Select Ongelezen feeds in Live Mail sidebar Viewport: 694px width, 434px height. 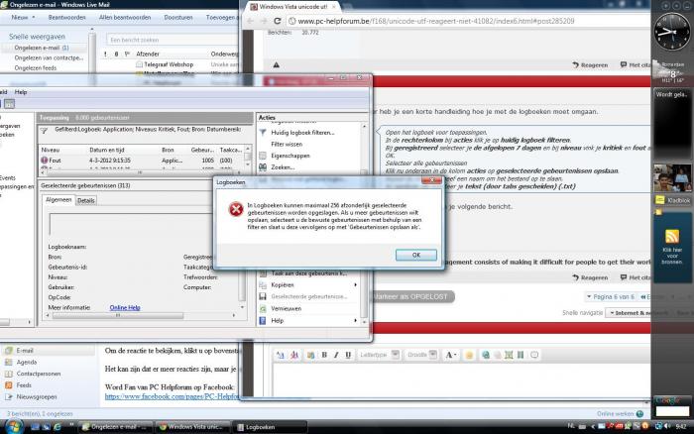coord(36,68)
